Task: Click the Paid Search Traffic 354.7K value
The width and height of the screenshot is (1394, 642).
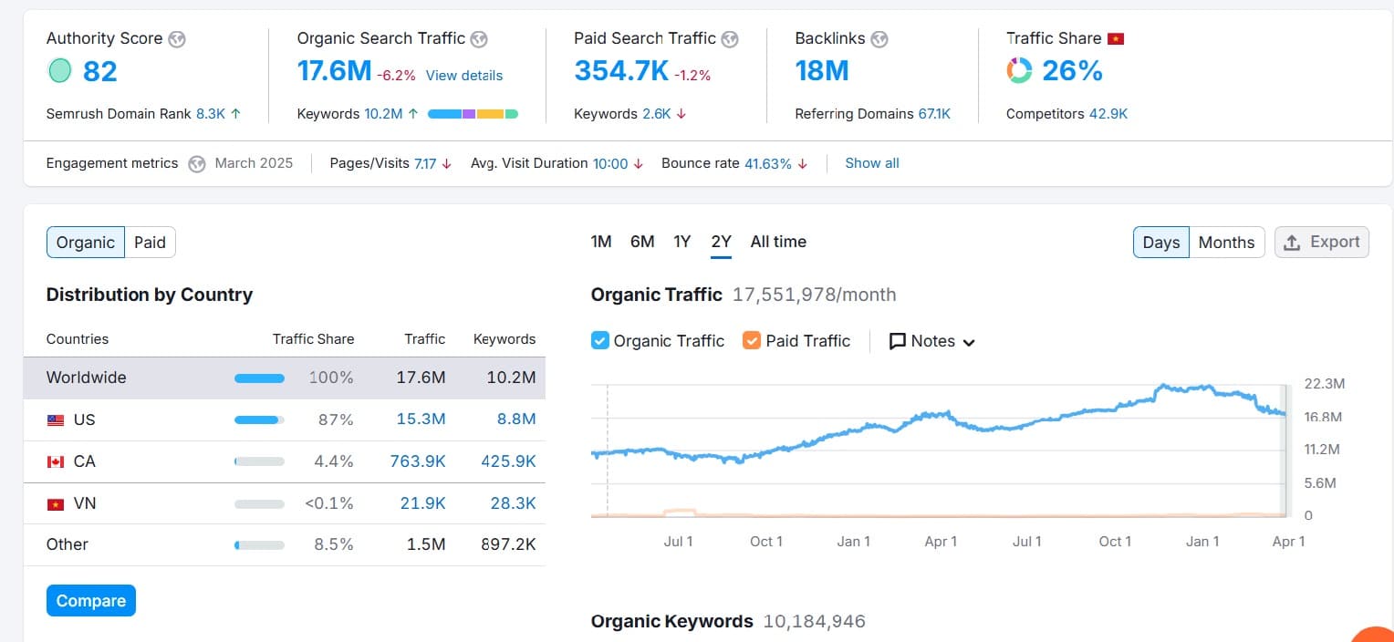Action: pos(622,70)
